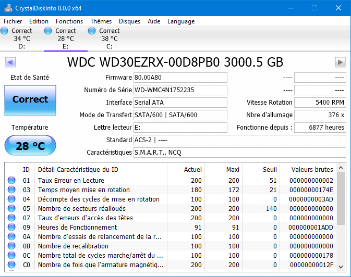Click status orb for attribute 01
This screenshot has height=277, width=351.
click(x=11, y=180)
